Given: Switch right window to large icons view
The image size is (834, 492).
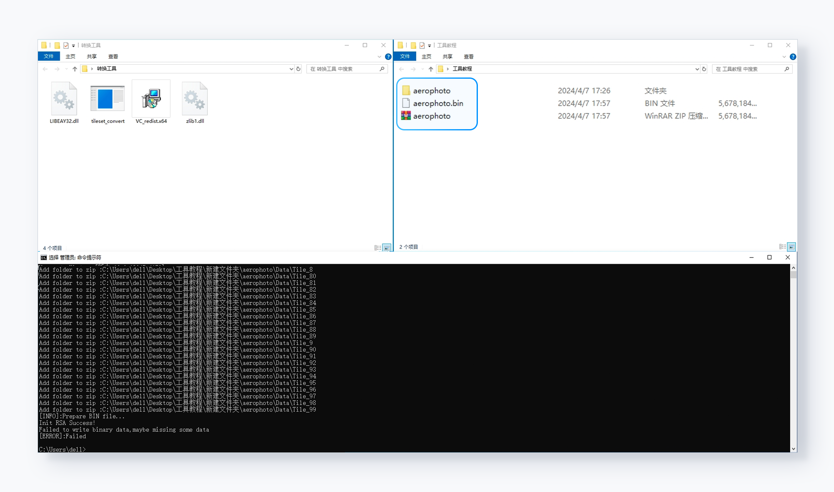Looking at the screenshot, I should click(x=791, y=247).
